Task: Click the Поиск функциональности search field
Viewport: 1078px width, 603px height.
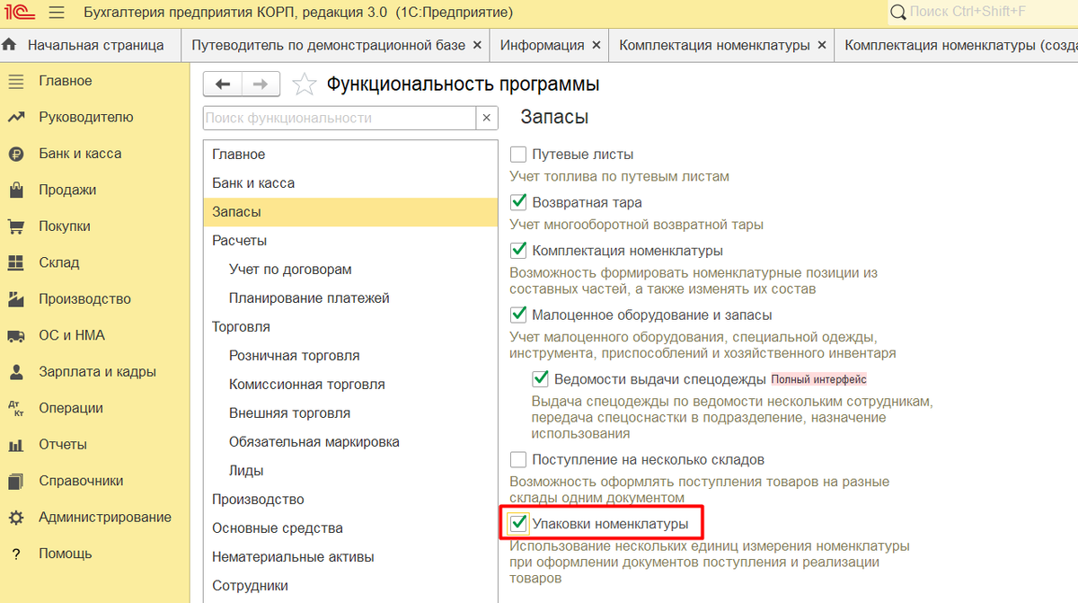Action: pos(339,118)
